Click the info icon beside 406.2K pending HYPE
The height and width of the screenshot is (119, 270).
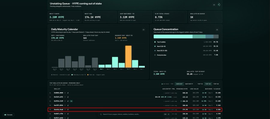(x=181, y=101)
